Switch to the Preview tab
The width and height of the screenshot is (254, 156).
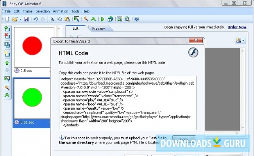coord(98,28)
